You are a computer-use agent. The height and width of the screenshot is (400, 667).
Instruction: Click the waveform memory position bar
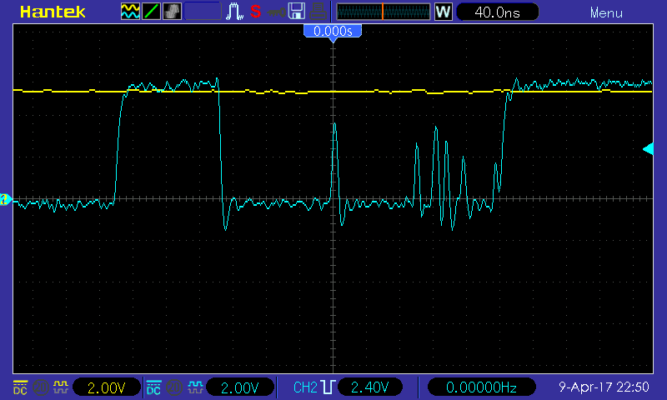(383, 12)
